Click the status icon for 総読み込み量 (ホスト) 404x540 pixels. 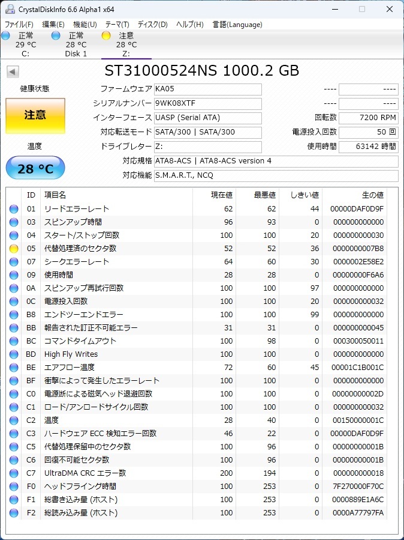(14, 513)
